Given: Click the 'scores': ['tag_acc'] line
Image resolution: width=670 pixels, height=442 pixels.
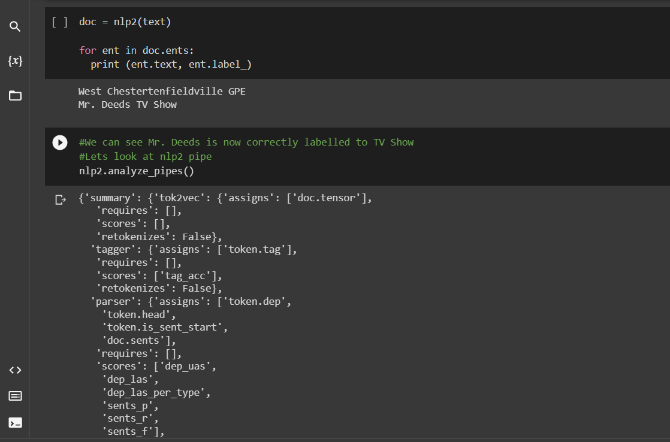Looking at the screenshot, I should coord(159,276).
